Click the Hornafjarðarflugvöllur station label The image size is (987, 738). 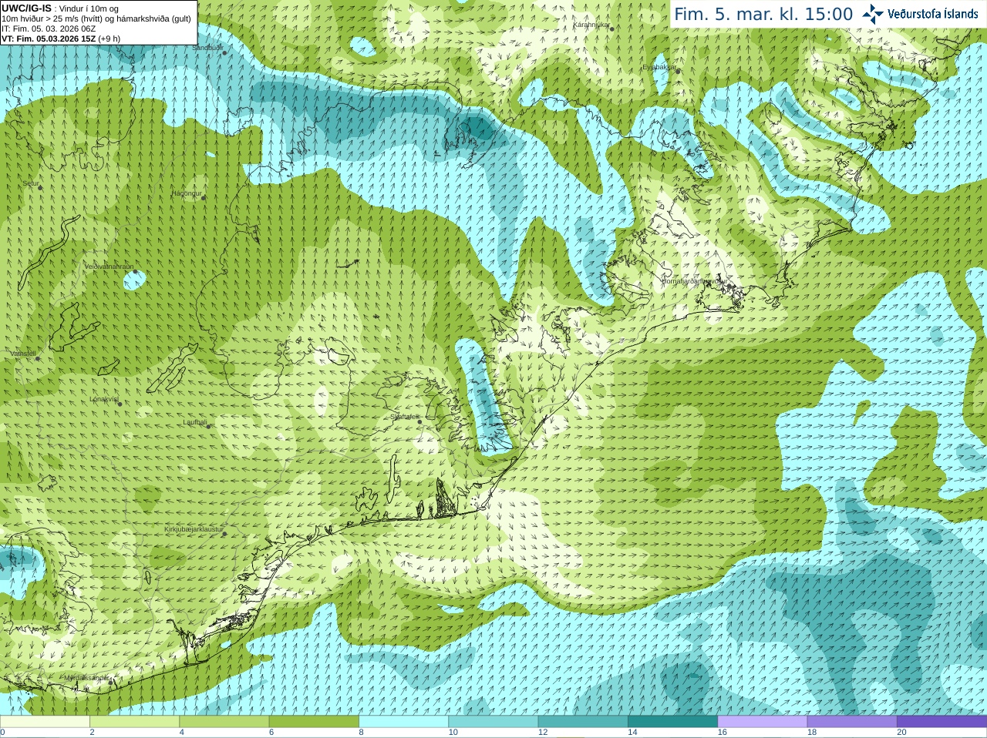[694, 281]
